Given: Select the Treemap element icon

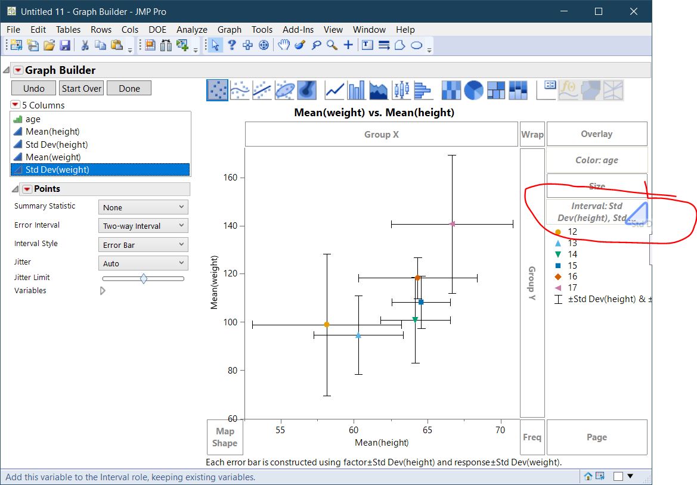Looking at the screenshot, I should (x=496, y=91).
